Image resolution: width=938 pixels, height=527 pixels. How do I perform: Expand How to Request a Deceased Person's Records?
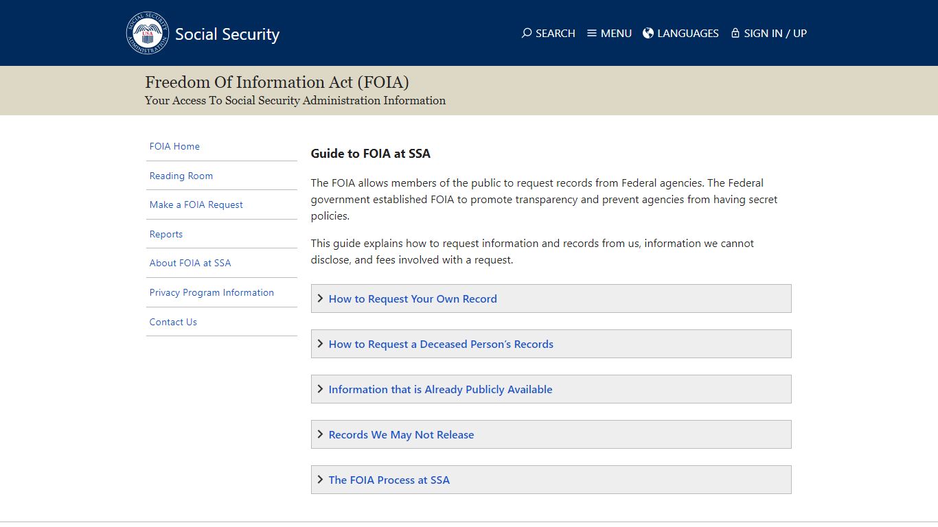pyautogui.click(x=551, y=344)
